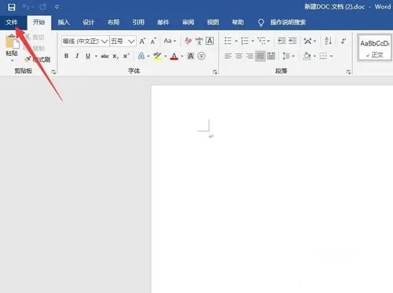This screenshot has height=293, width=393.
Task: Click the 粘贴 Paste button
Action: click(12, 47)
